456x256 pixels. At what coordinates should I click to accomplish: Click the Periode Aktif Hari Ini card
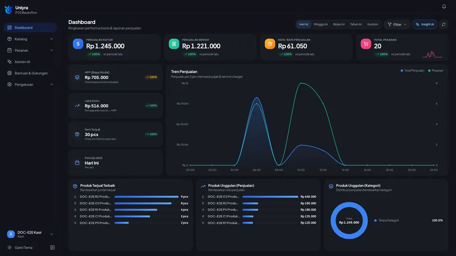(x=115, y=163)
